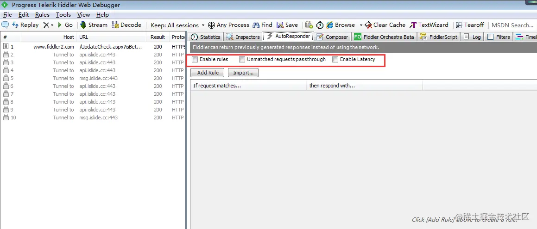
Task: Select the AutoResponder tab
Action: point(288,36)
